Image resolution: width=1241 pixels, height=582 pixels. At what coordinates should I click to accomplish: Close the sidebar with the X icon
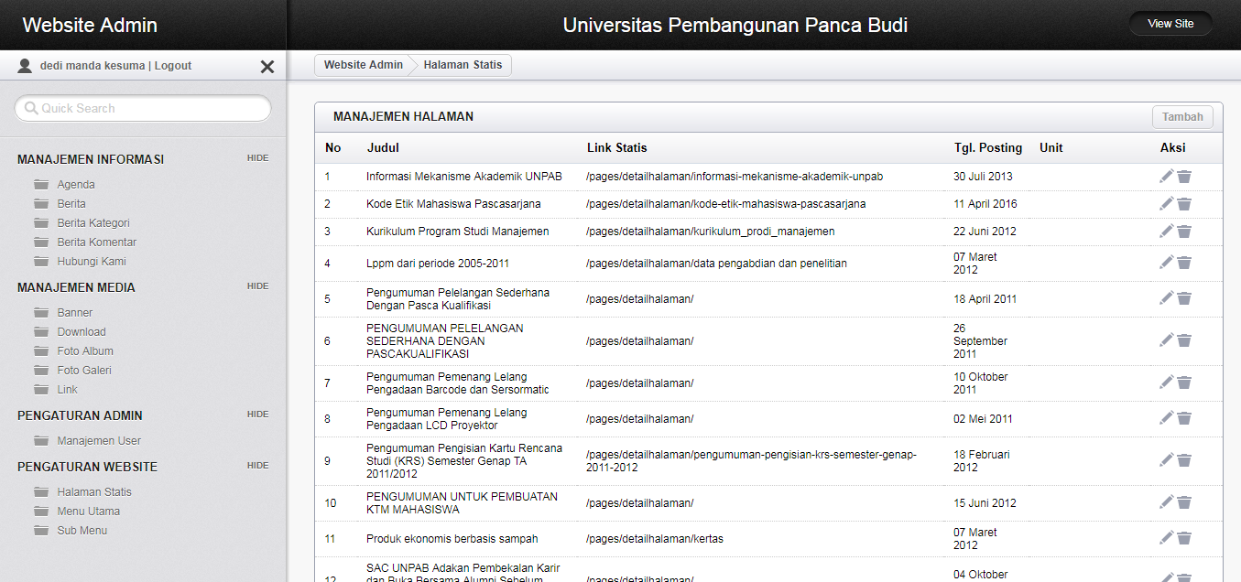[267, 66]
